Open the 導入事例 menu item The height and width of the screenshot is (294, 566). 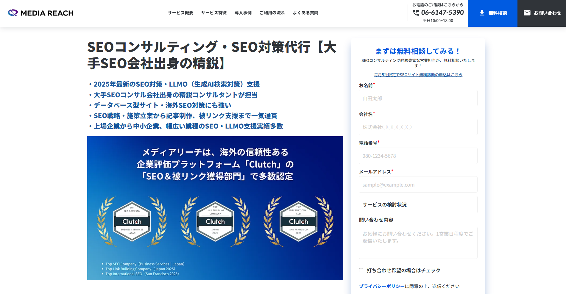pyautogui.click(x=243, y=12)
